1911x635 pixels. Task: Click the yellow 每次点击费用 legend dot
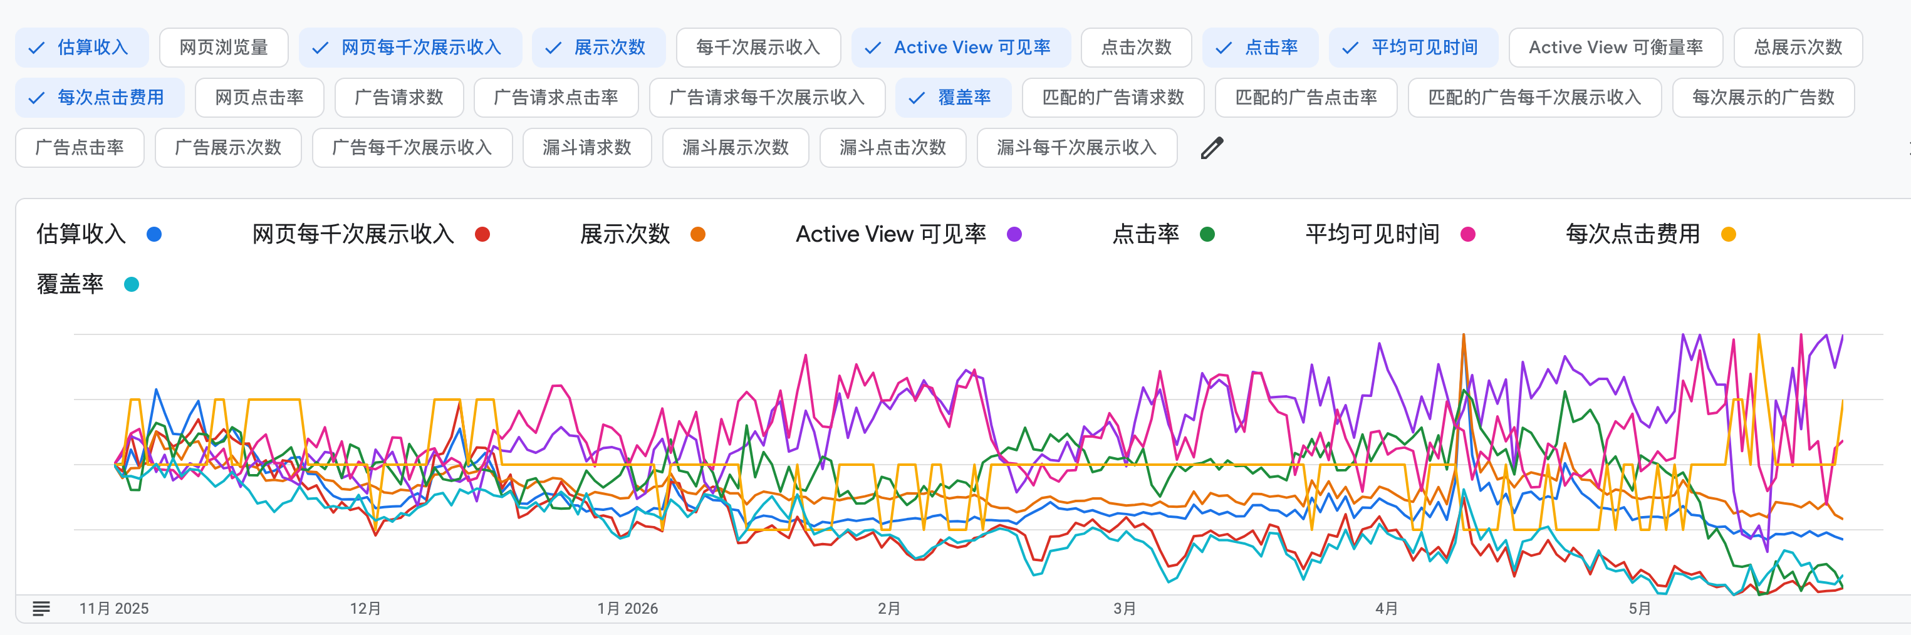pos(1729,234)
